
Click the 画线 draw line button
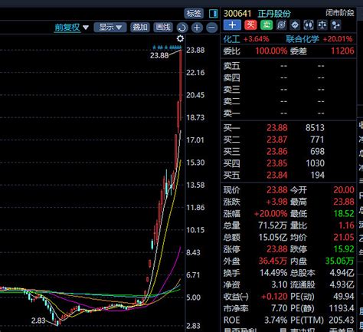tap(163, 27)
